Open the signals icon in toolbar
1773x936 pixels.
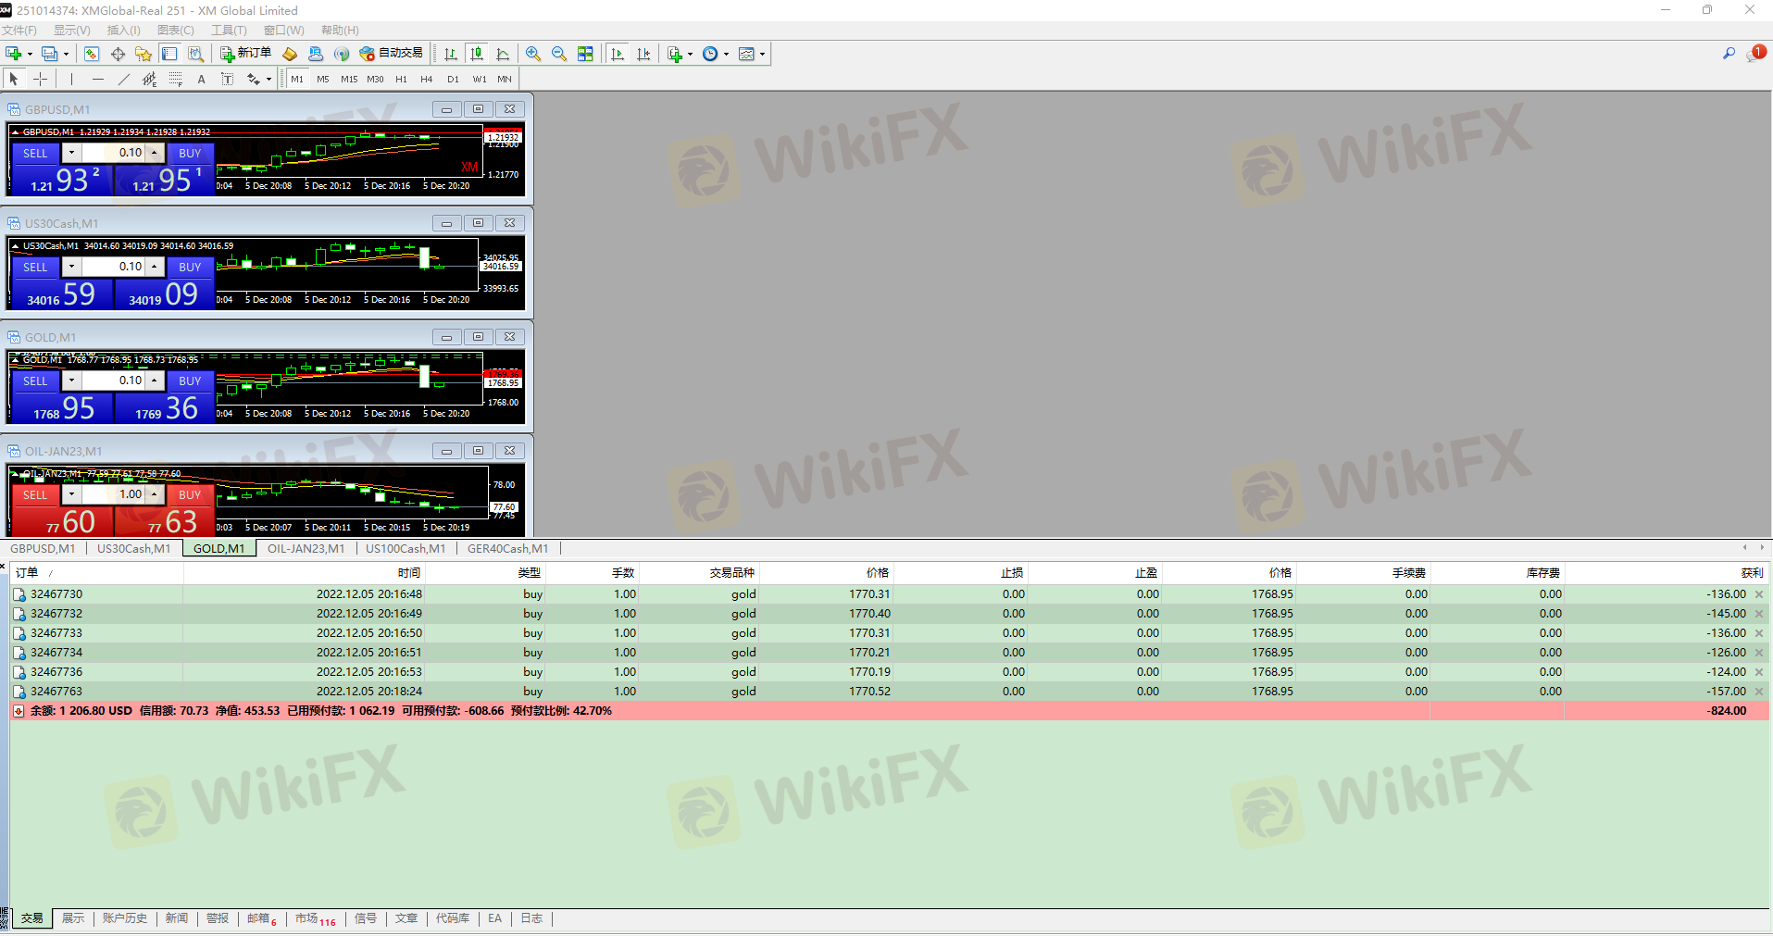click(x=342, y=54)
